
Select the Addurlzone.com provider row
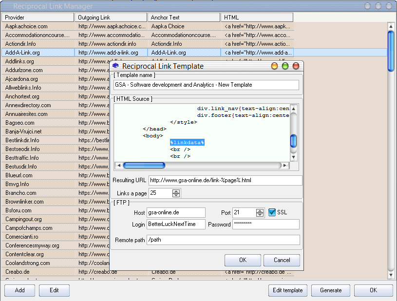[x=38, y=70]
